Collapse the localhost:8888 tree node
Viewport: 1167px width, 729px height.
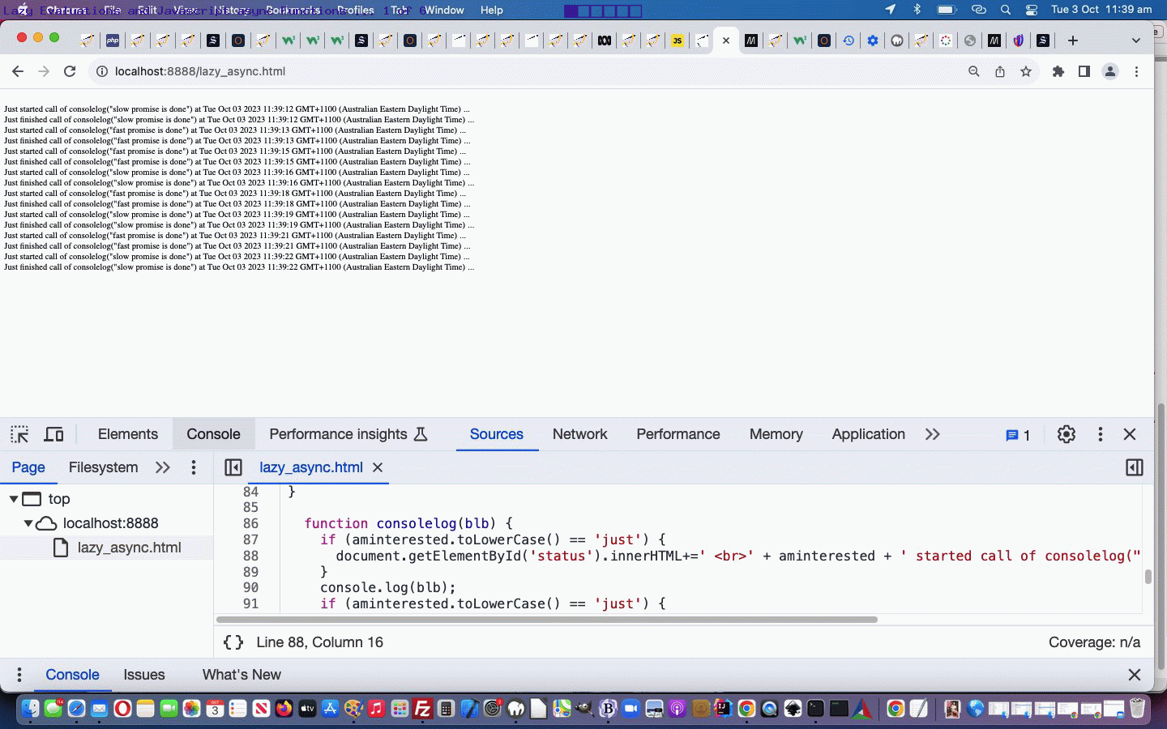click(x=28, y=523)
